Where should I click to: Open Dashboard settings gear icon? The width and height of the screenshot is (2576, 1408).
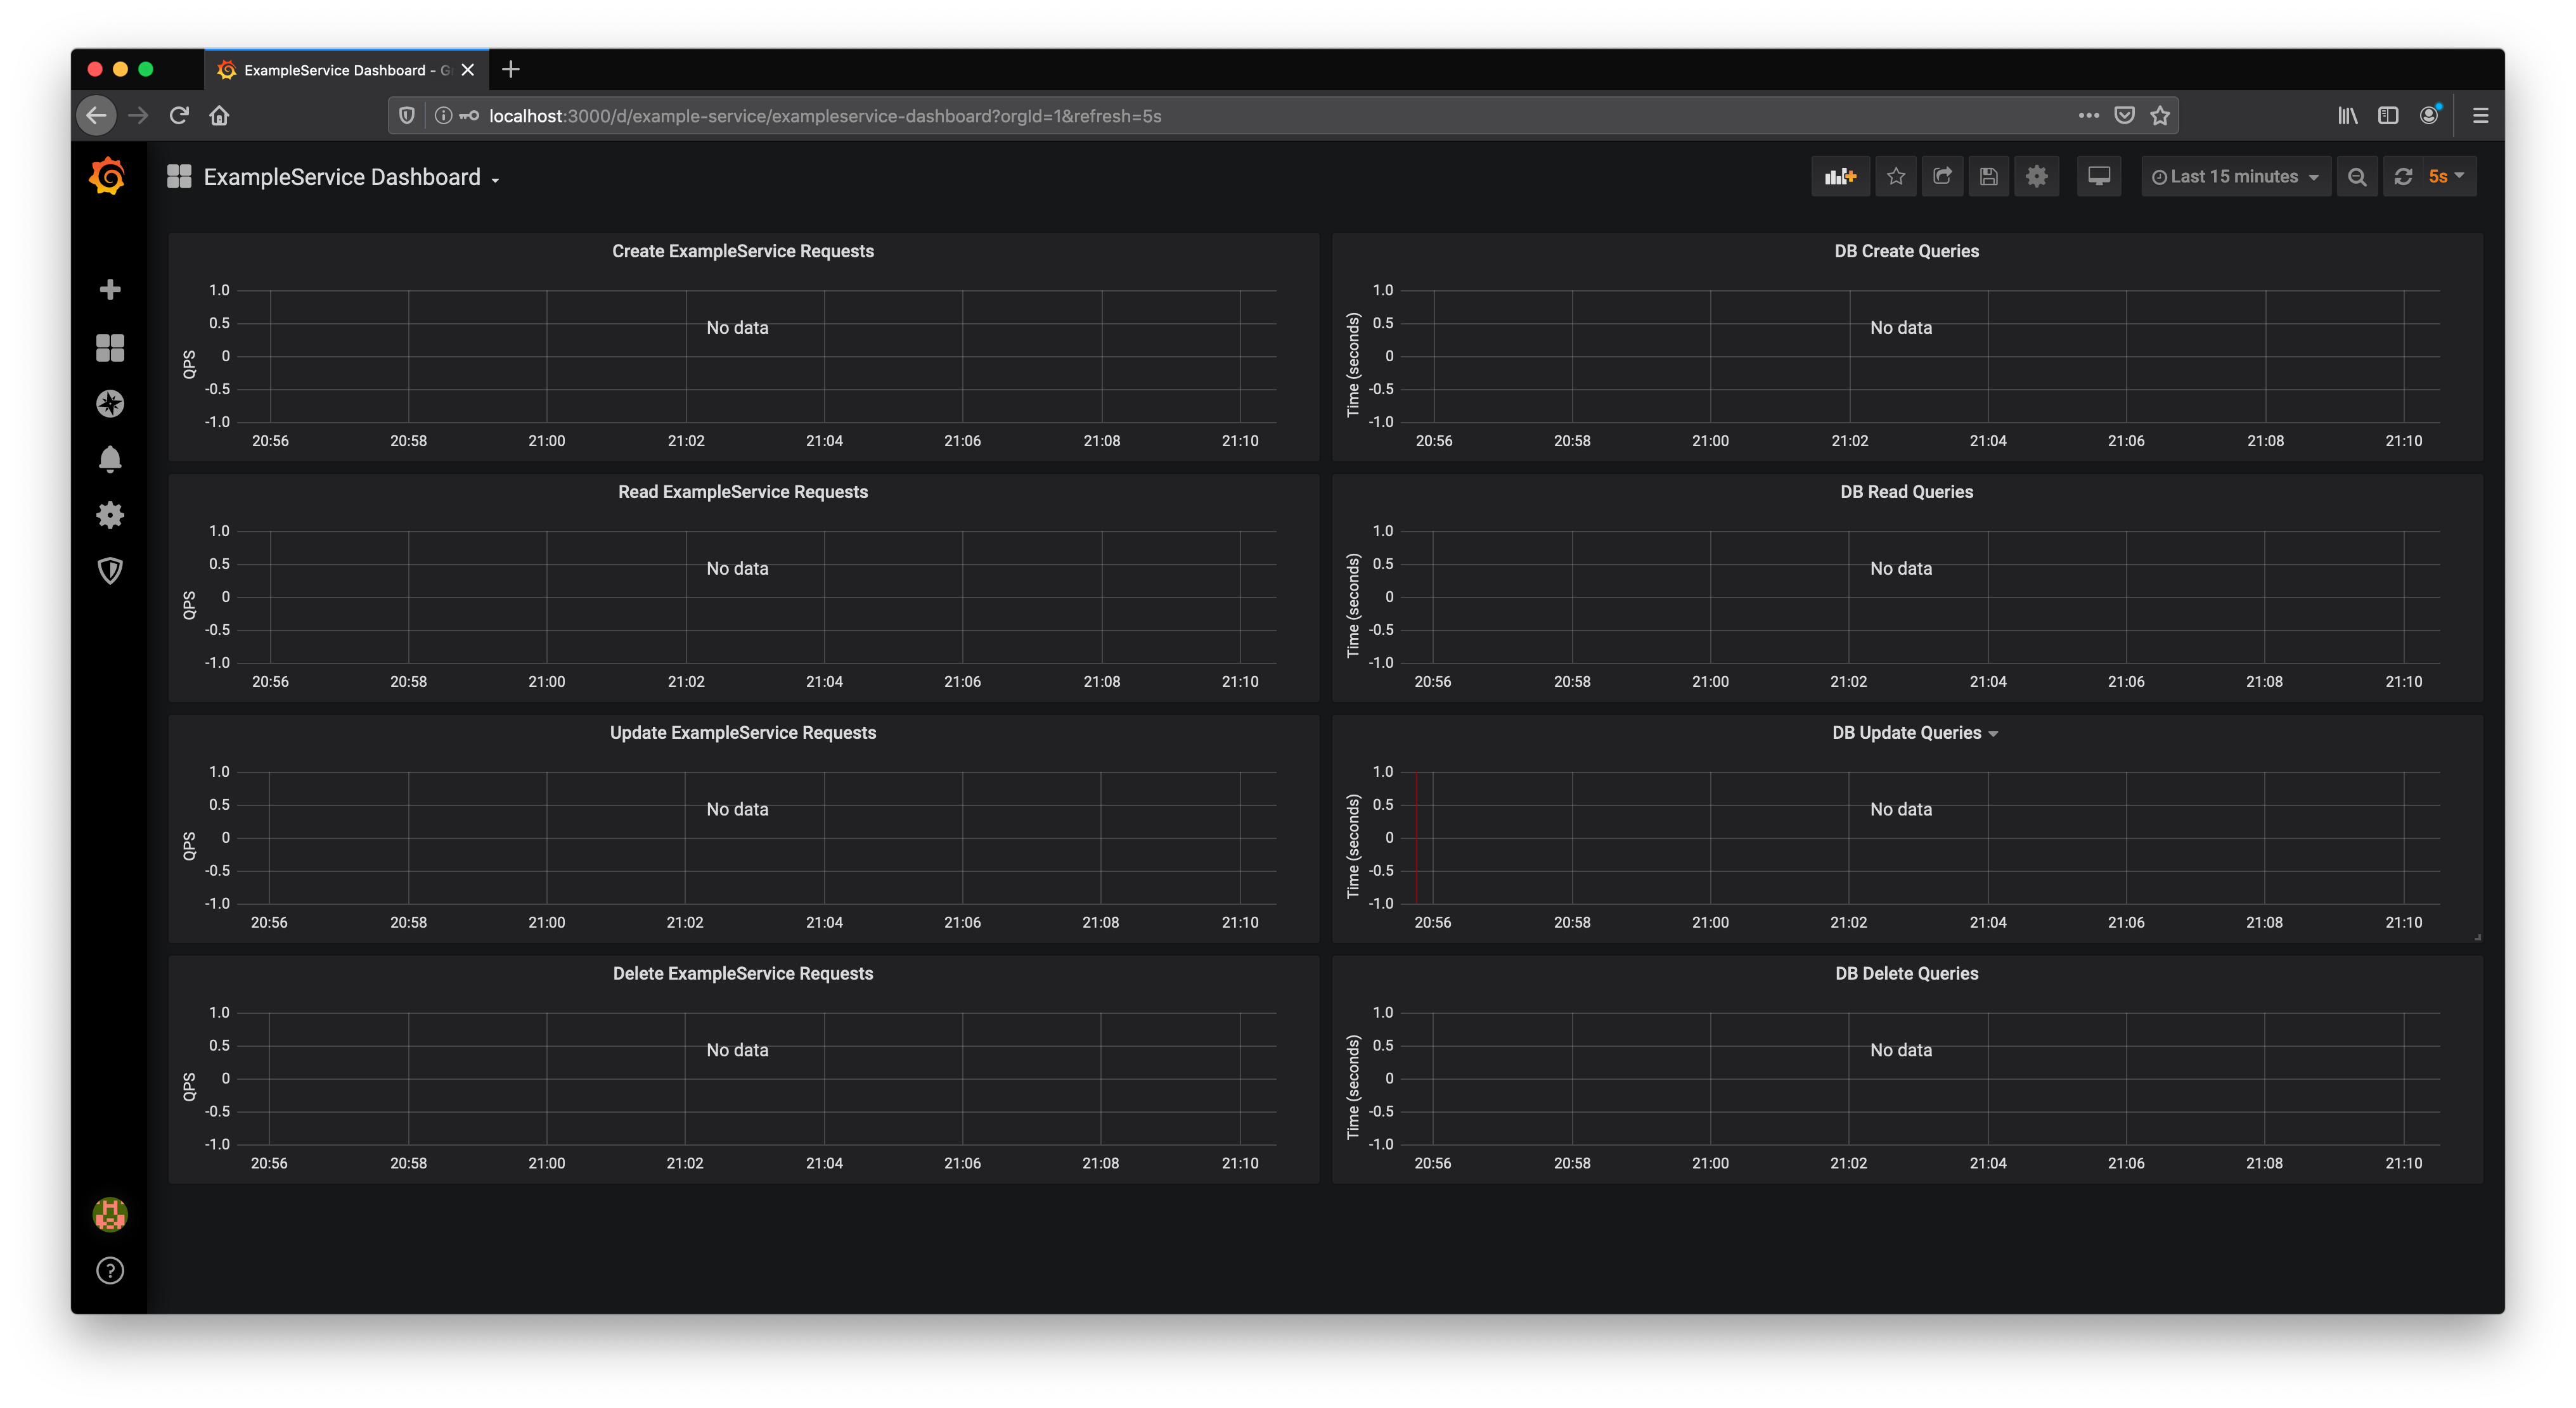(x=2036, y=177)
